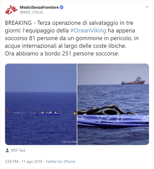Image resolution: width=154 pixels, height=169 pixels.
Task: Click the Hannah Wal photo credit text
Action: coord(69,142)
